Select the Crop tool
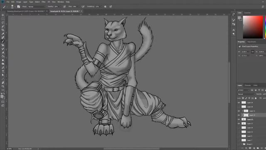 (x=3, y=30)
